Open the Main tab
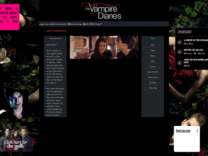Screen dimensions: 208x156 pos(153,45)
